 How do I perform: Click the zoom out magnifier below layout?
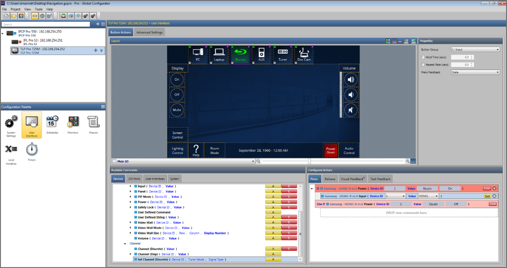[x=258, y=161]
